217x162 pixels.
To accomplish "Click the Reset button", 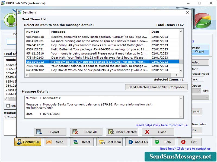I will (x=82, y=142).
